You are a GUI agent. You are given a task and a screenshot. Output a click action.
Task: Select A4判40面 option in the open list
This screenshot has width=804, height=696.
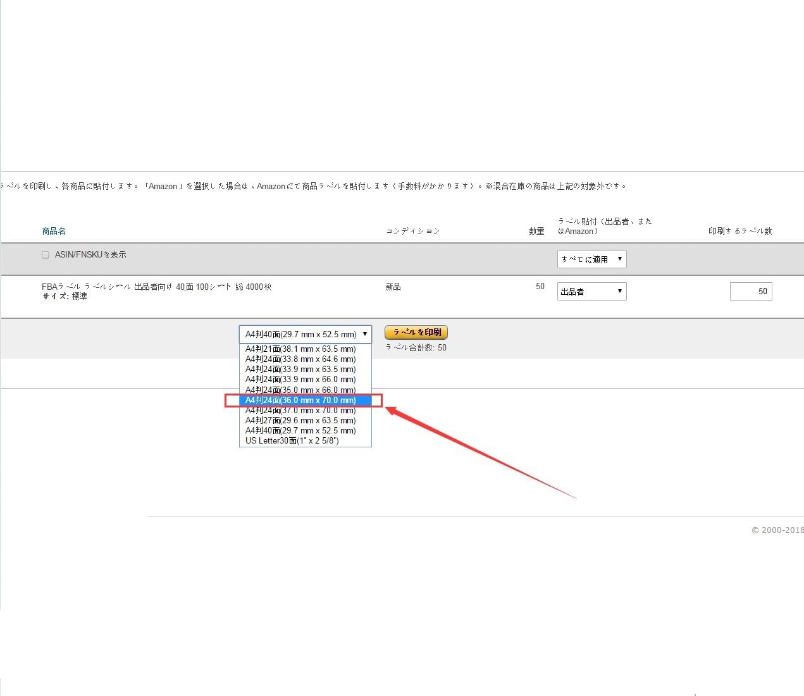300,430
